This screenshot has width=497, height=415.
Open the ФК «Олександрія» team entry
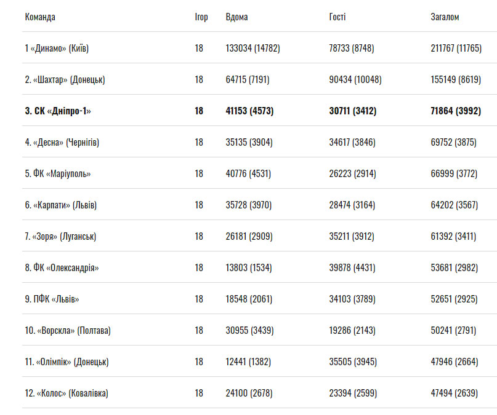tap(62, 267)
